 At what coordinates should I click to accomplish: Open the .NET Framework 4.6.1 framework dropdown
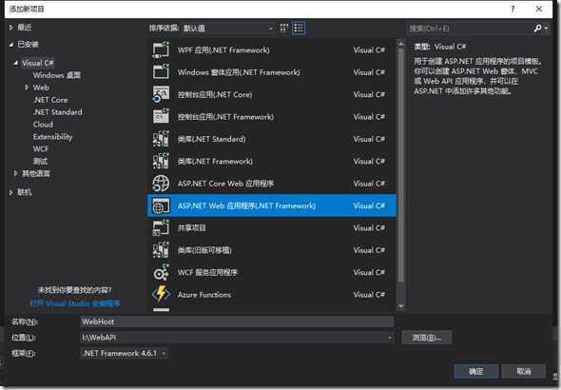(x=124, y=354)
